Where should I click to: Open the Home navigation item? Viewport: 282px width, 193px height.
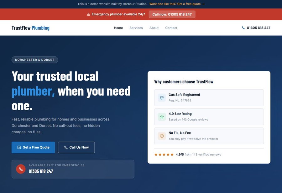118,27
